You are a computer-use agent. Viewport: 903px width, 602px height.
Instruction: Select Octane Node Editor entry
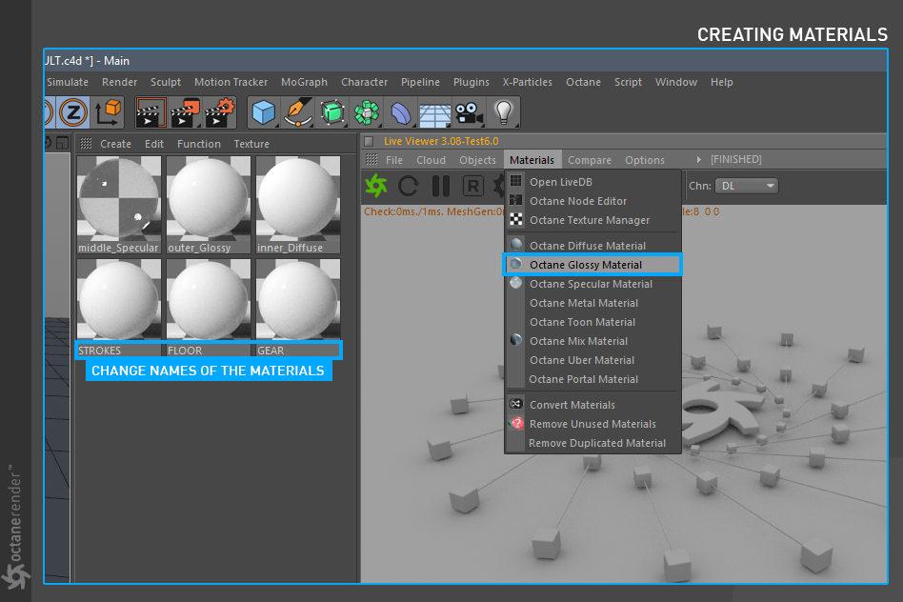click(577, 201)
